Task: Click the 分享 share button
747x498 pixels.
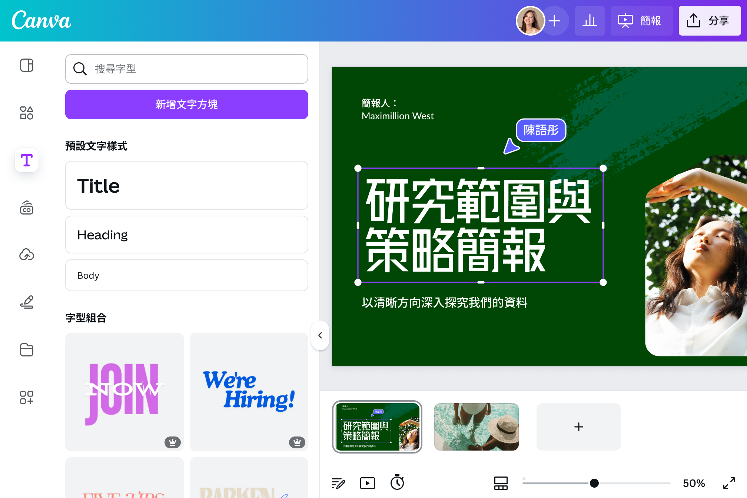Action: (x=710, y=21)
